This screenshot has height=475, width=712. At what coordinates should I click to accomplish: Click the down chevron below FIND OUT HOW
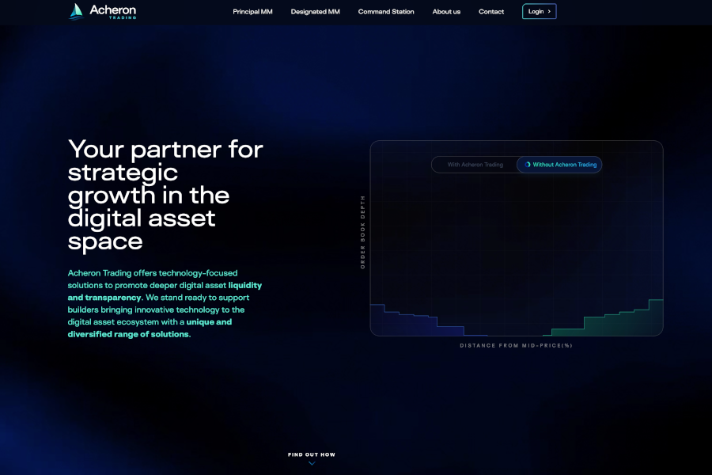pyautogui.click(x=310, y=463)
